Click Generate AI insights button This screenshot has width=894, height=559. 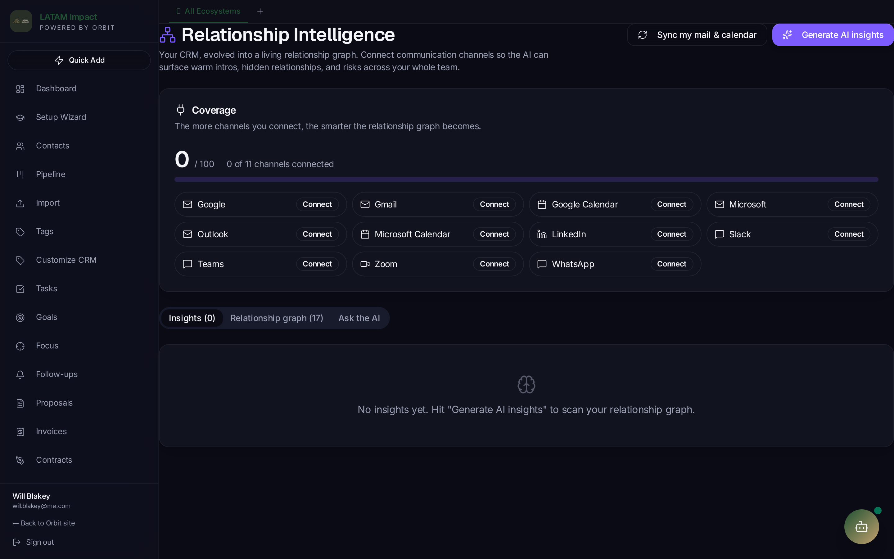coord(833,35)
